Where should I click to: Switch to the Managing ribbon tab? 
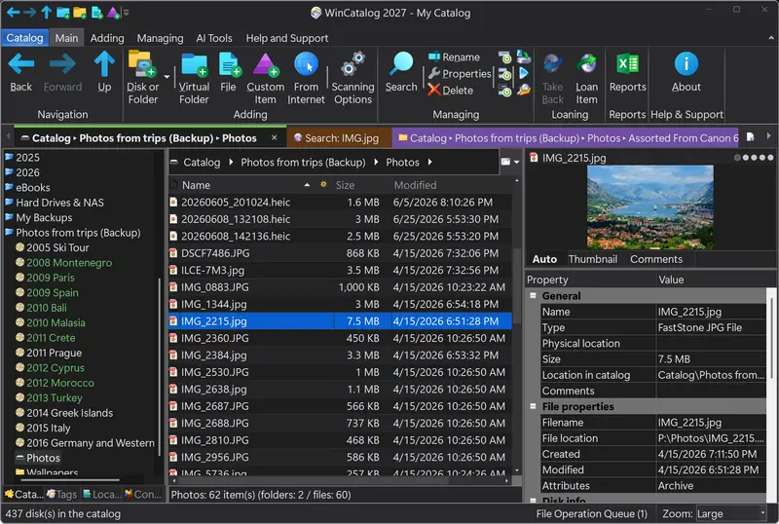click(160, 38)
